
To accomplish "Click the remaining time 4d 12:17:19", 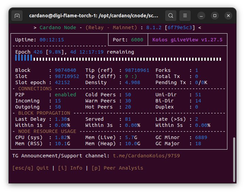I will click(87, 52).
